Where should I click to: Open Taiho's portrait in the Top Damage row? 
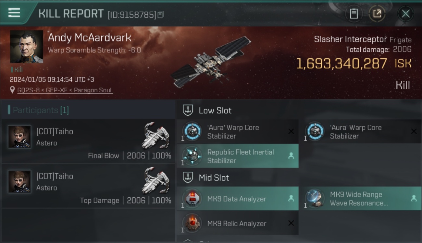coord(19,181)
